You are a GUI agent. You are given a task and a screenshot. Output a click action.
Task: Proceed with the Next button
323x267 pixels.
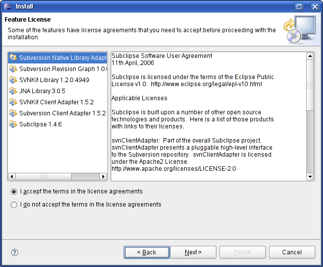[193, 252]
